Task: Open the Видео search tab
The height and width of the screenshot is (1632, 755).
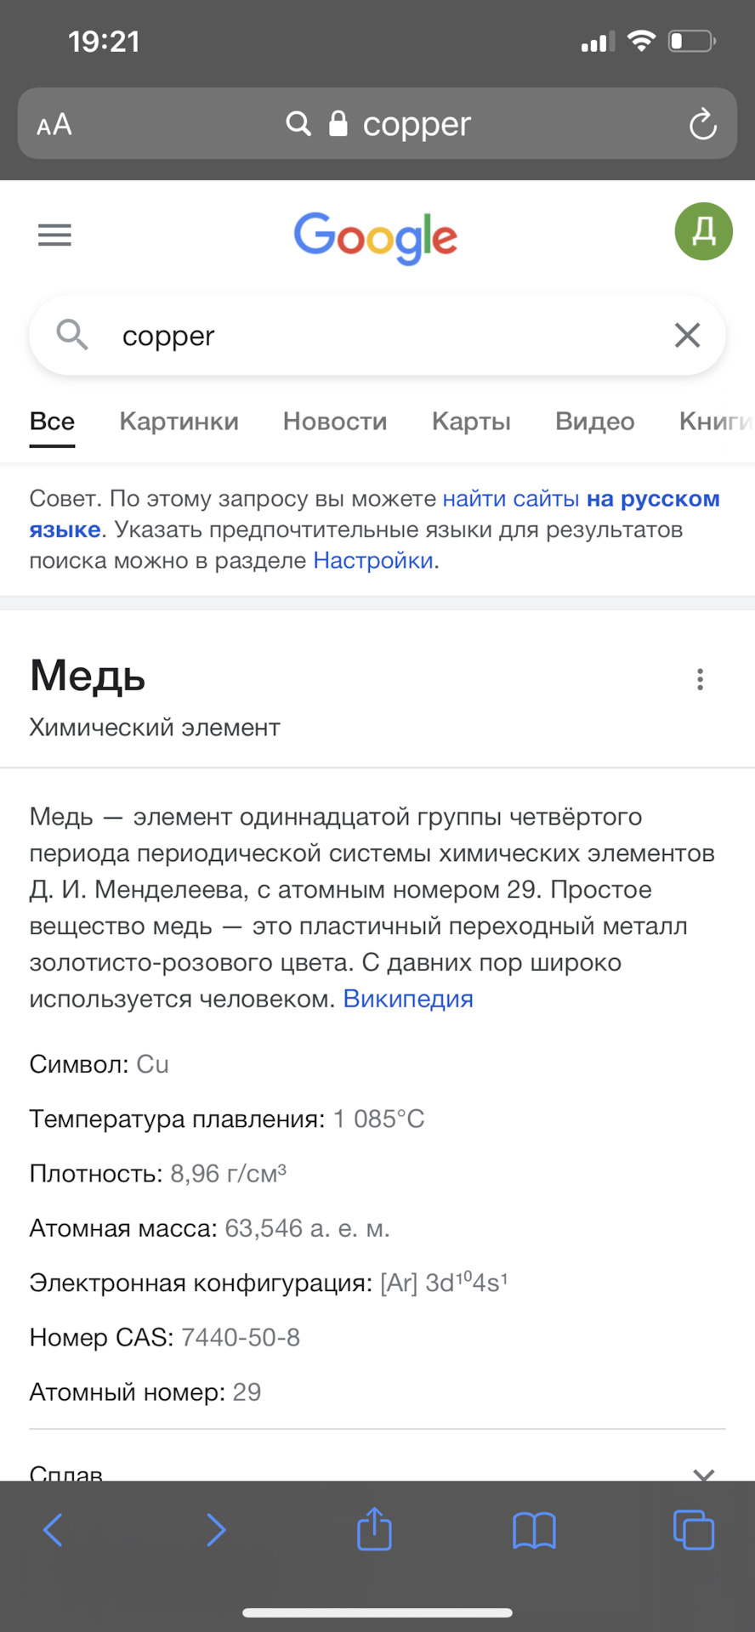Action: pyautogui.click(x=594, y=422)
